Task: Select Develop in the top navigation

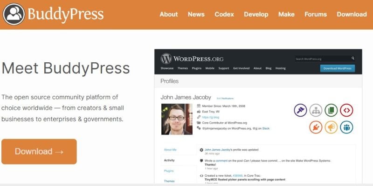Action: pyautogui.click(x=256, y=14)
